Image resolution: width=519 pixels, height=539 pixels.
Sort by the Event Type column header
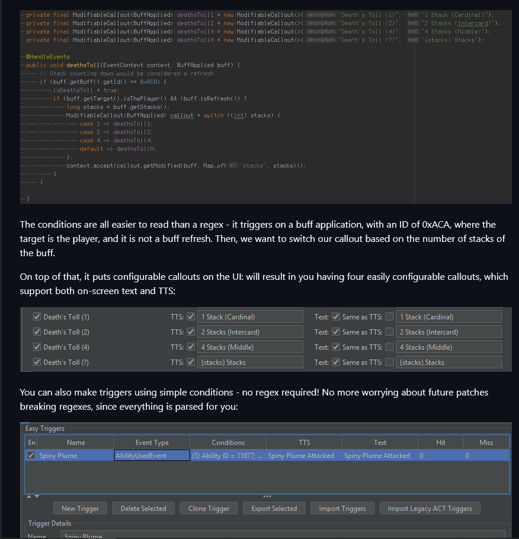(x=152, y=442)
